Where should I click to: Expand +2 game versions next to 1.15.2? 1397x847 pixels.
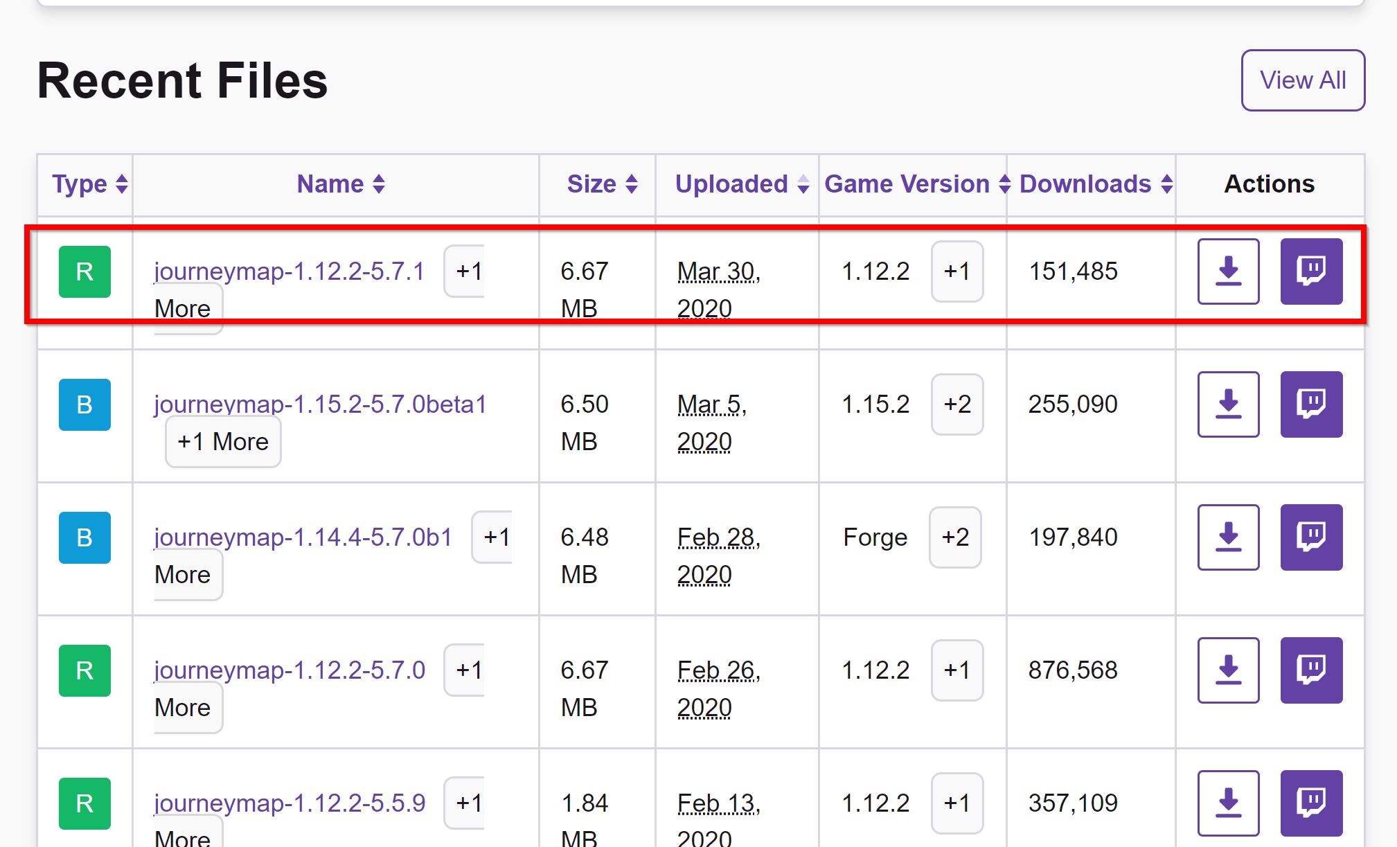pyautogui.click(x=957, y=404)
